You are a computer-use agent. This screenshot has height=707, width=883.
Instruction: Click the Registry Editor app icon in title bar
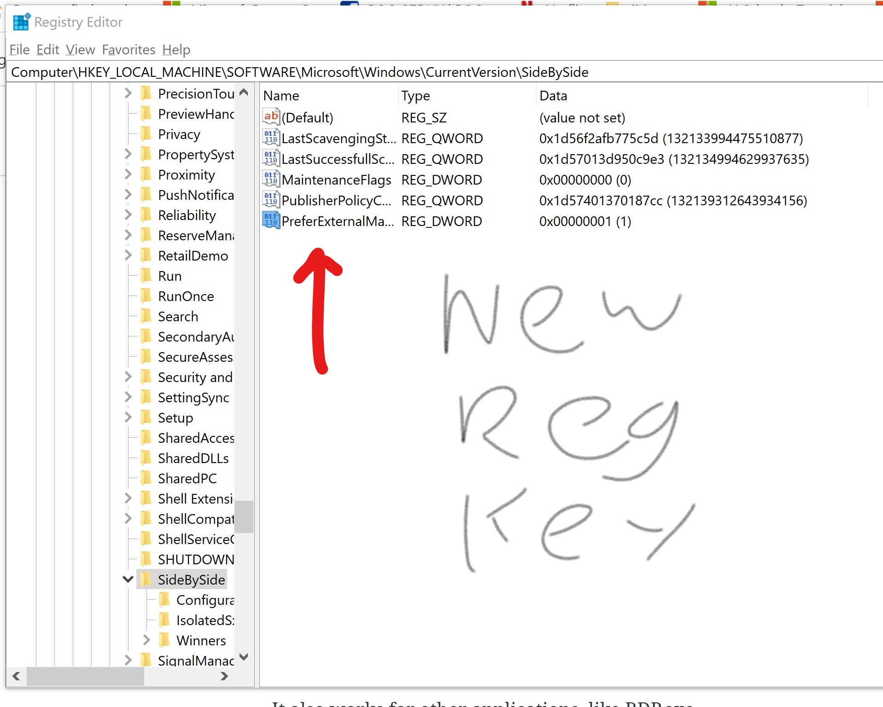pos(21,22)
